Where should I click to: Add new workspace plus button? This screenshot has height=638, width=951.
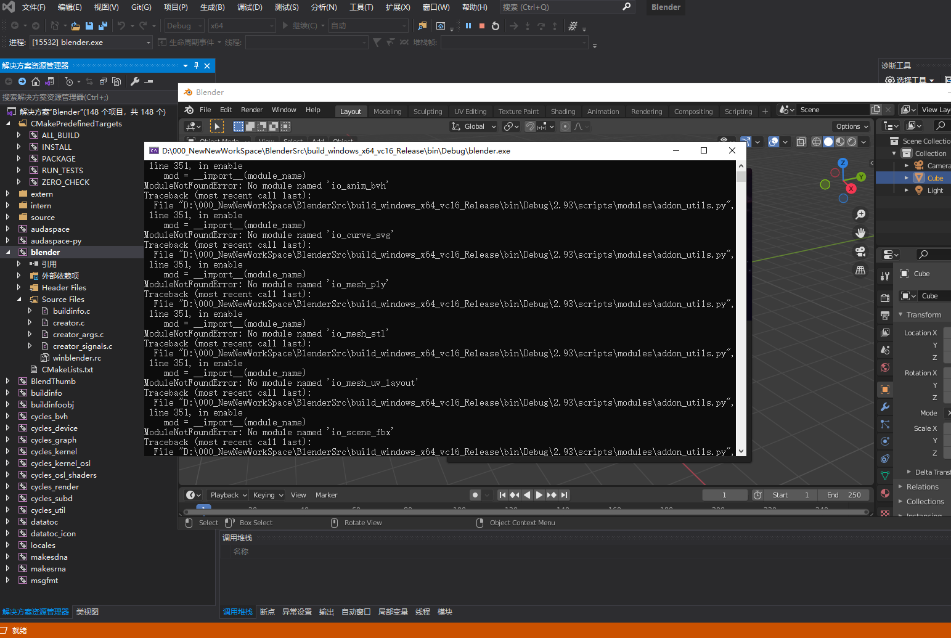coord(765,112)
